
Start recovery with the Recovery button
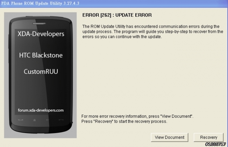pyautogui.click(x=208, y=137)
